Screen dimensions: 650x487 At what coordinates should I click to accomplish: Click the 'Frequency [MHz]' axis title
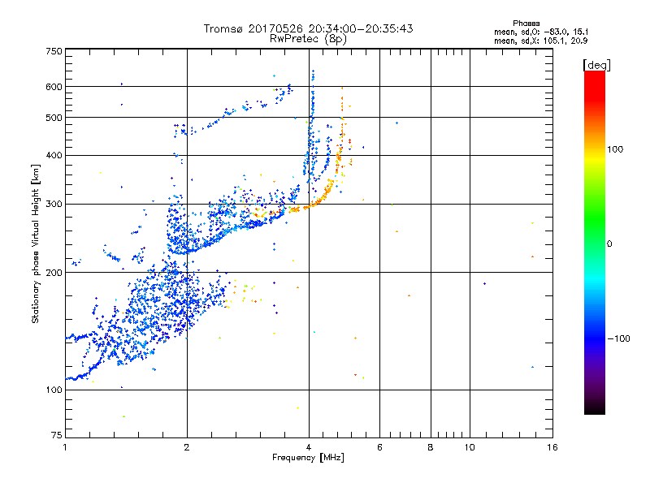[x=308, y=458]
